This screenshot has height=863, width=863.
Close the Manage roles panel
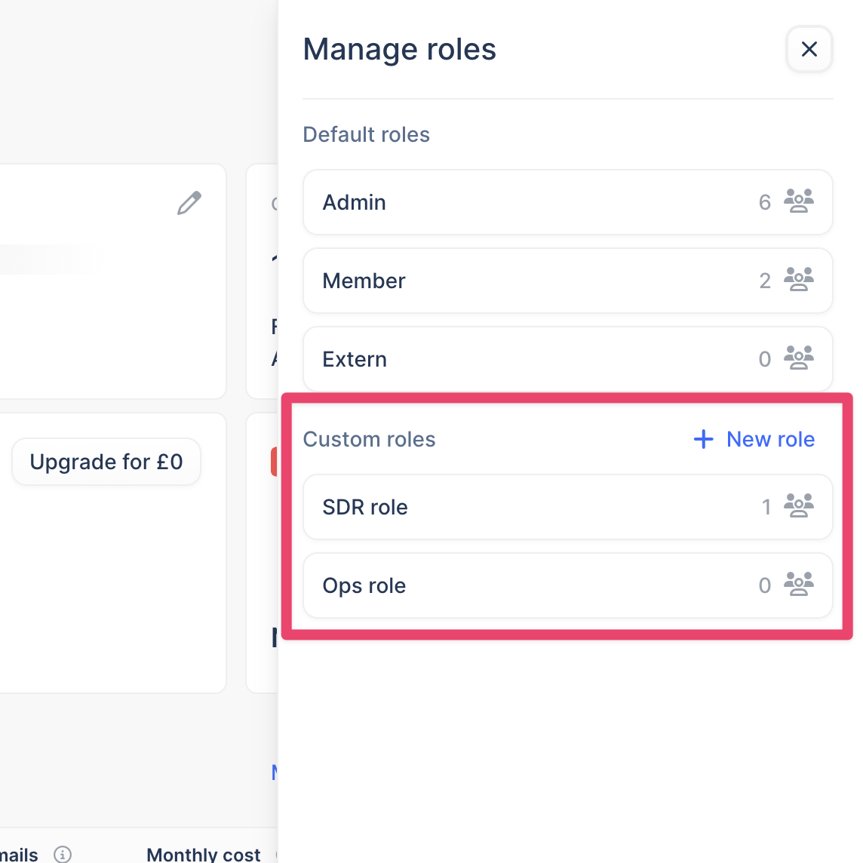tap(809, 50)
